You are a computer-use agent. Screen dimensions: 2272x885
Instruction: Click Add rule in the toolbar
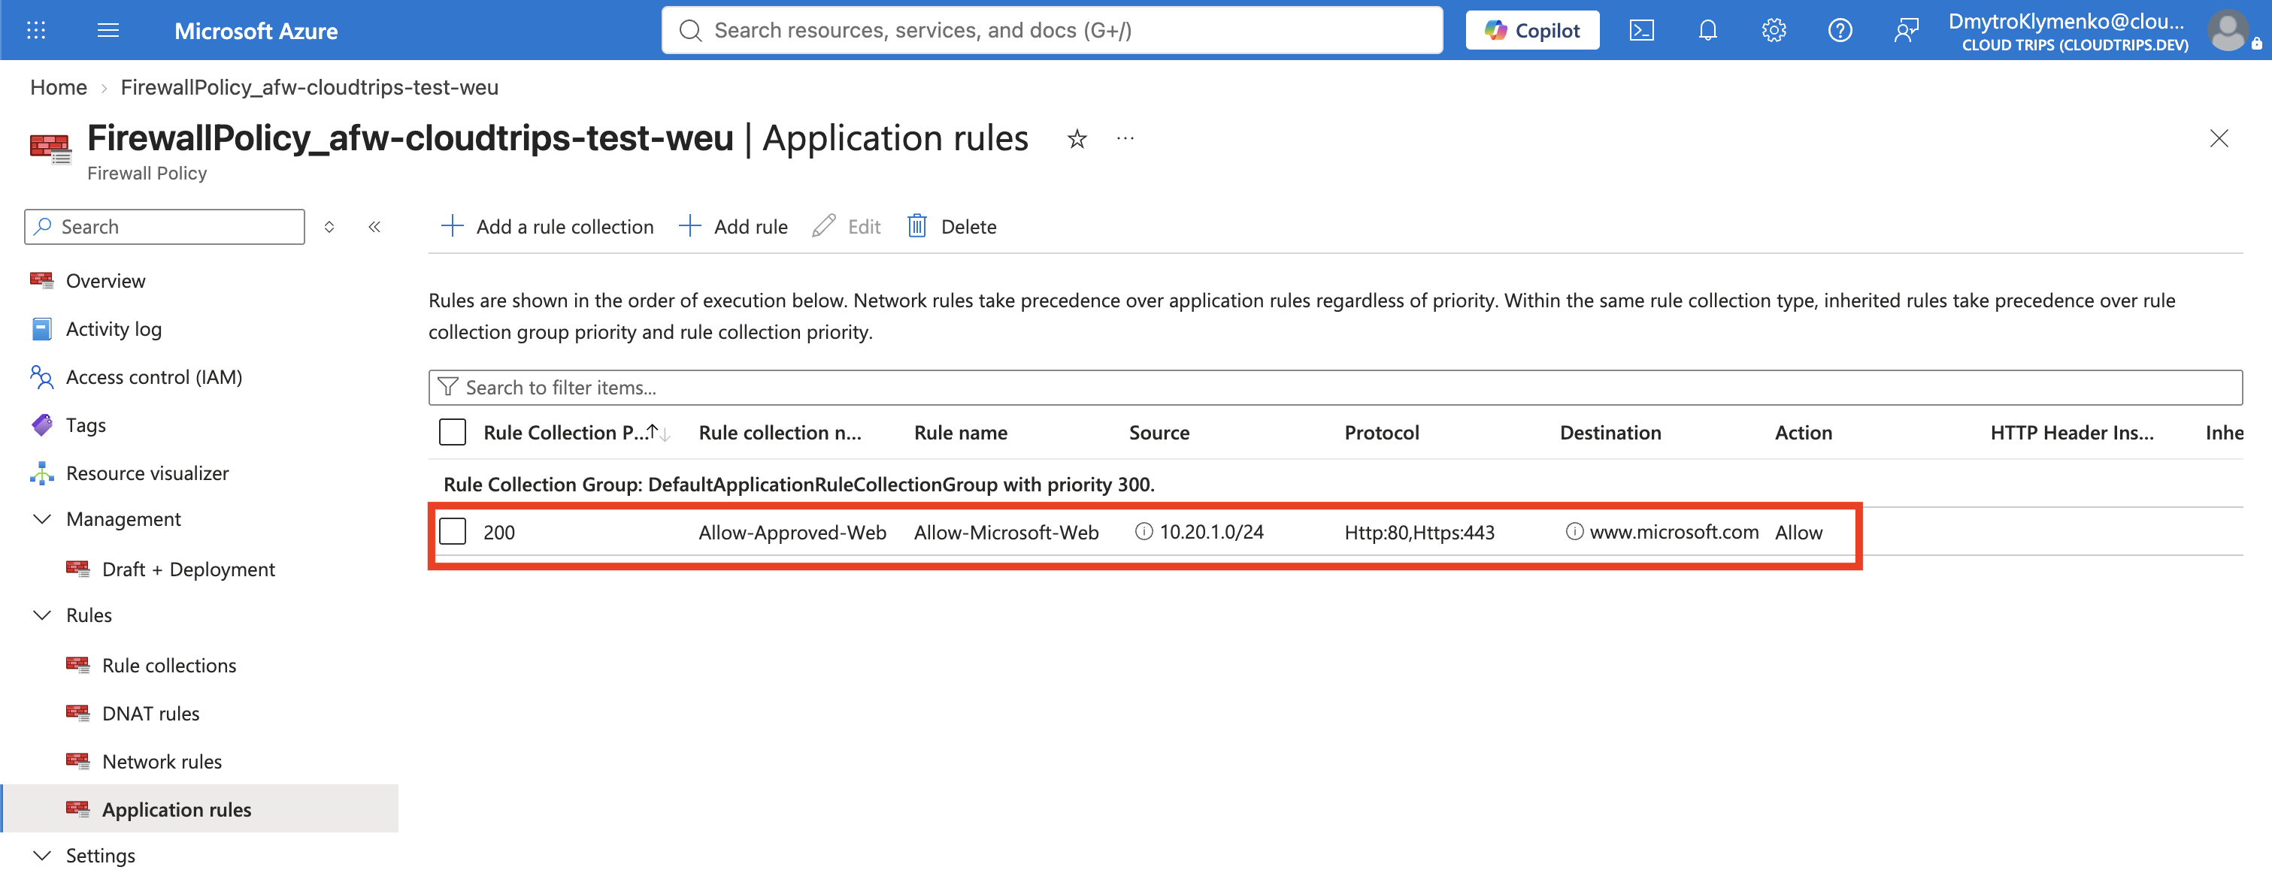coord(733,227)
